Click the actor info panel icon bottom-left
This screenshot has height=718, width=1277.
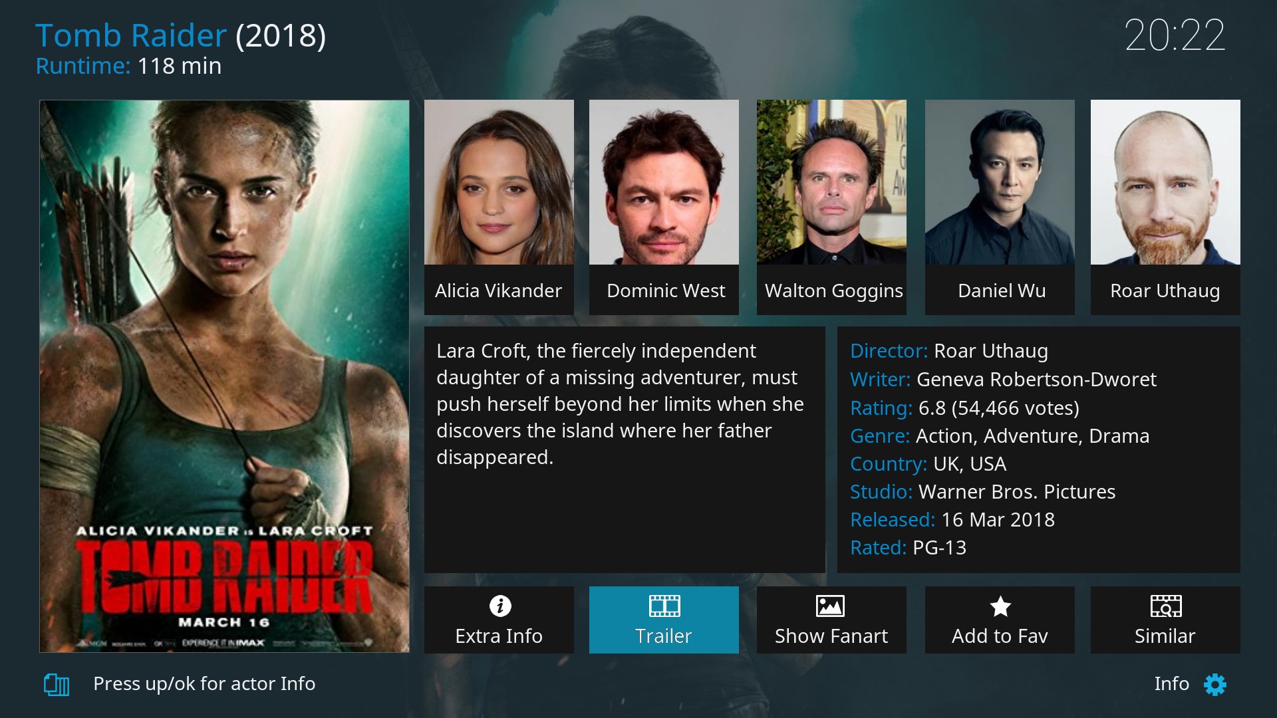tap(55, 684)
